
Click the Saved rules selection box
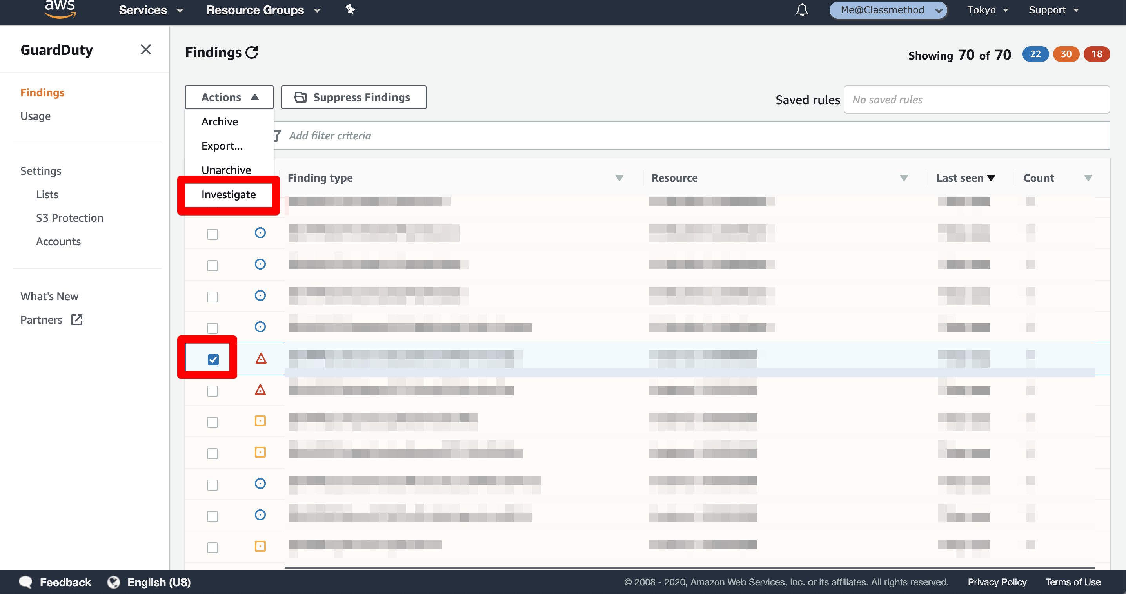click(x=976, y=100)
